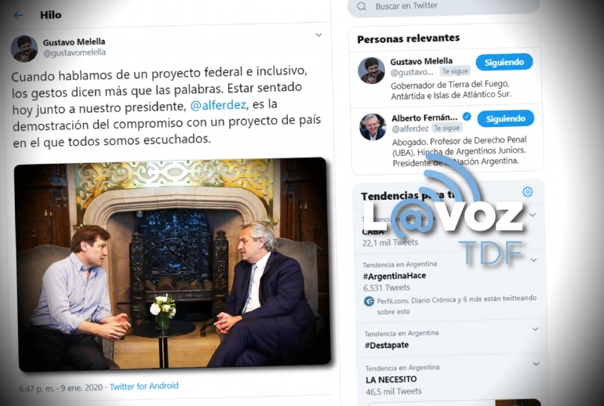Screen dimensions: 604x406
Task: Open the tweet's photo of the meeting
Action: point(173,264)
